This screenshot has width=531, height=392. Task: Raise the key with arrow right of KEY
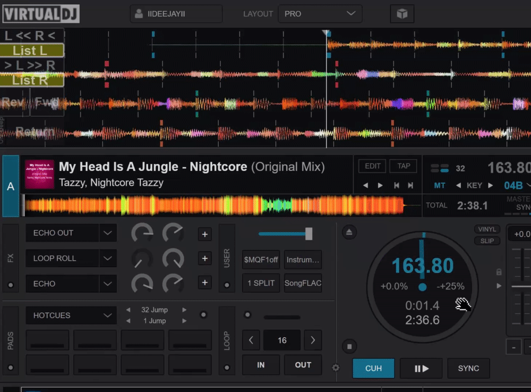pyautogui.click(x=490, y=185)
